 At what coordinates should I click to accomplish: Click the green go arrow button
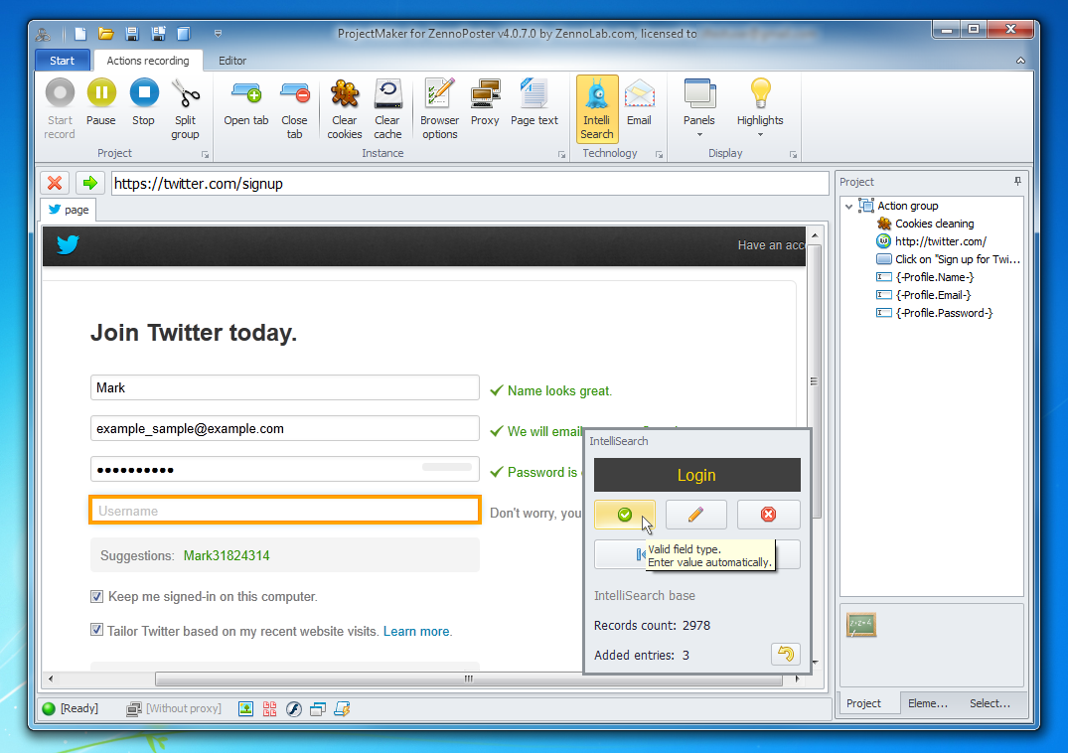(89, 183)
